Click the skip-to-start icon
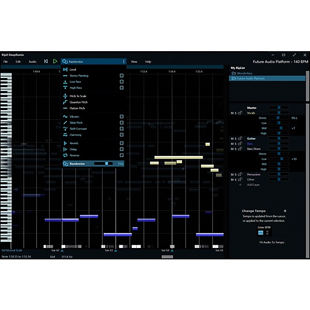The width and height of the screenshot is (310, 310). [46, 61]
